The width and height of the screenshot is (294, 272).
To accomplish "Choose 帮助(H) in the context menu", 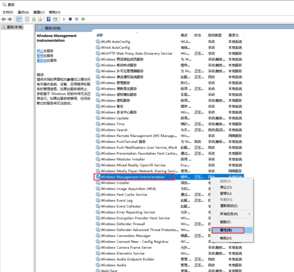I will [232, 238].
